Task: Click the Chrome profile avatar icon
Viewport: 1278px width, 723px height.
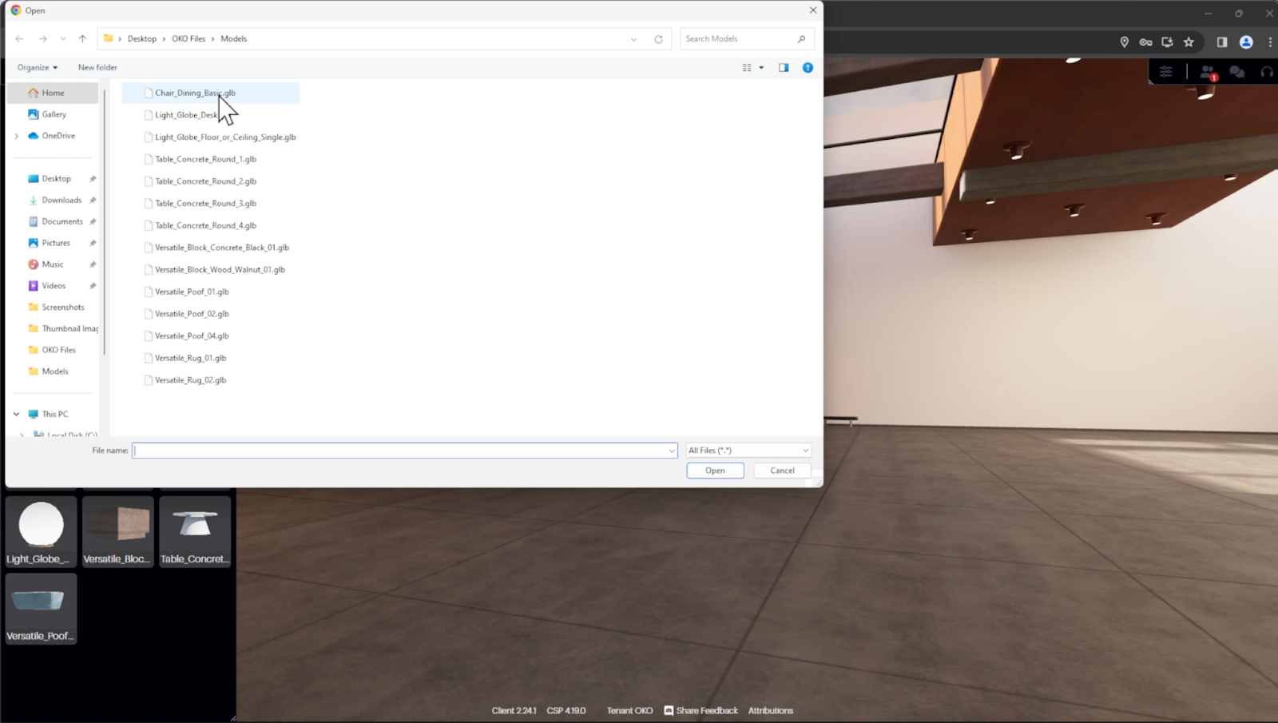Action: pyautogui.click(x=1246, y=42)
